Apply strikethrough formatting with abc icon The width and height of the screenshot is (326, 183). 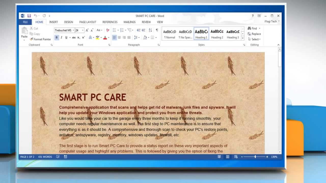74,38
